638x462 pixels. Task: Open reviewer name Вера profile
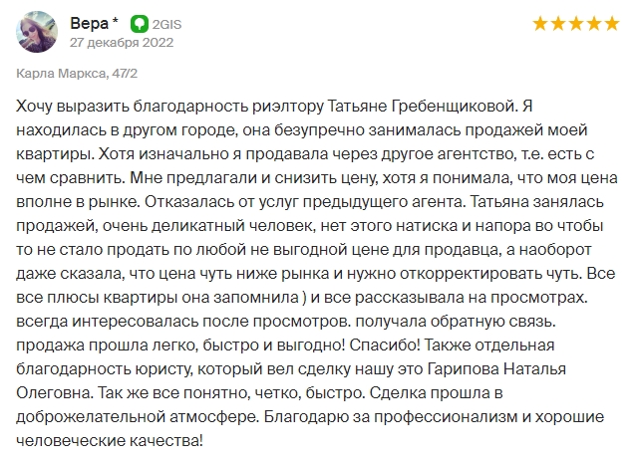click(x=89, y=24)
